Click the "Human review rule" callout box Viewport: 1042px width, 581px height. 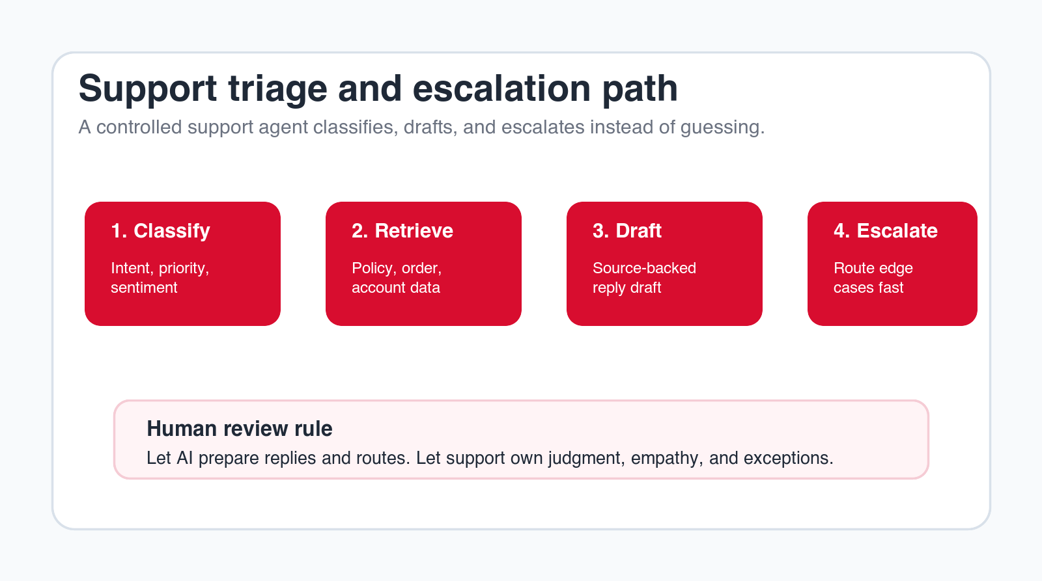(x=521, y=440)
